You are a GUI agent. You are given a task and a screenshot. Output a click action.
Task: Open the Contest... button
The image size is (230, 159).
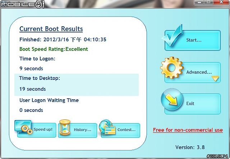coord(120,130)
